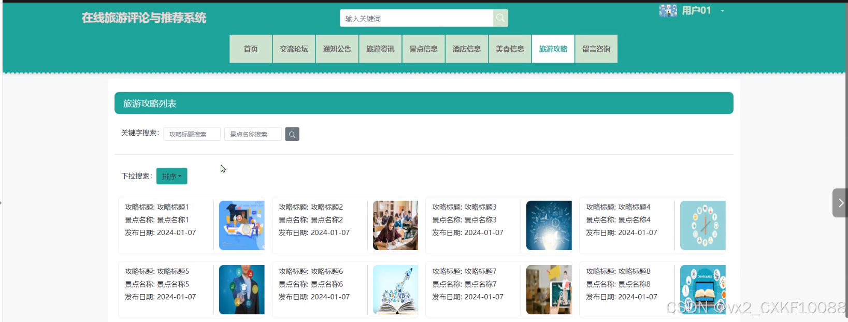Open the 攻略标题4 clock thumbnail
The height and width of the screenshot is (322, 848).
click(703, 225)
